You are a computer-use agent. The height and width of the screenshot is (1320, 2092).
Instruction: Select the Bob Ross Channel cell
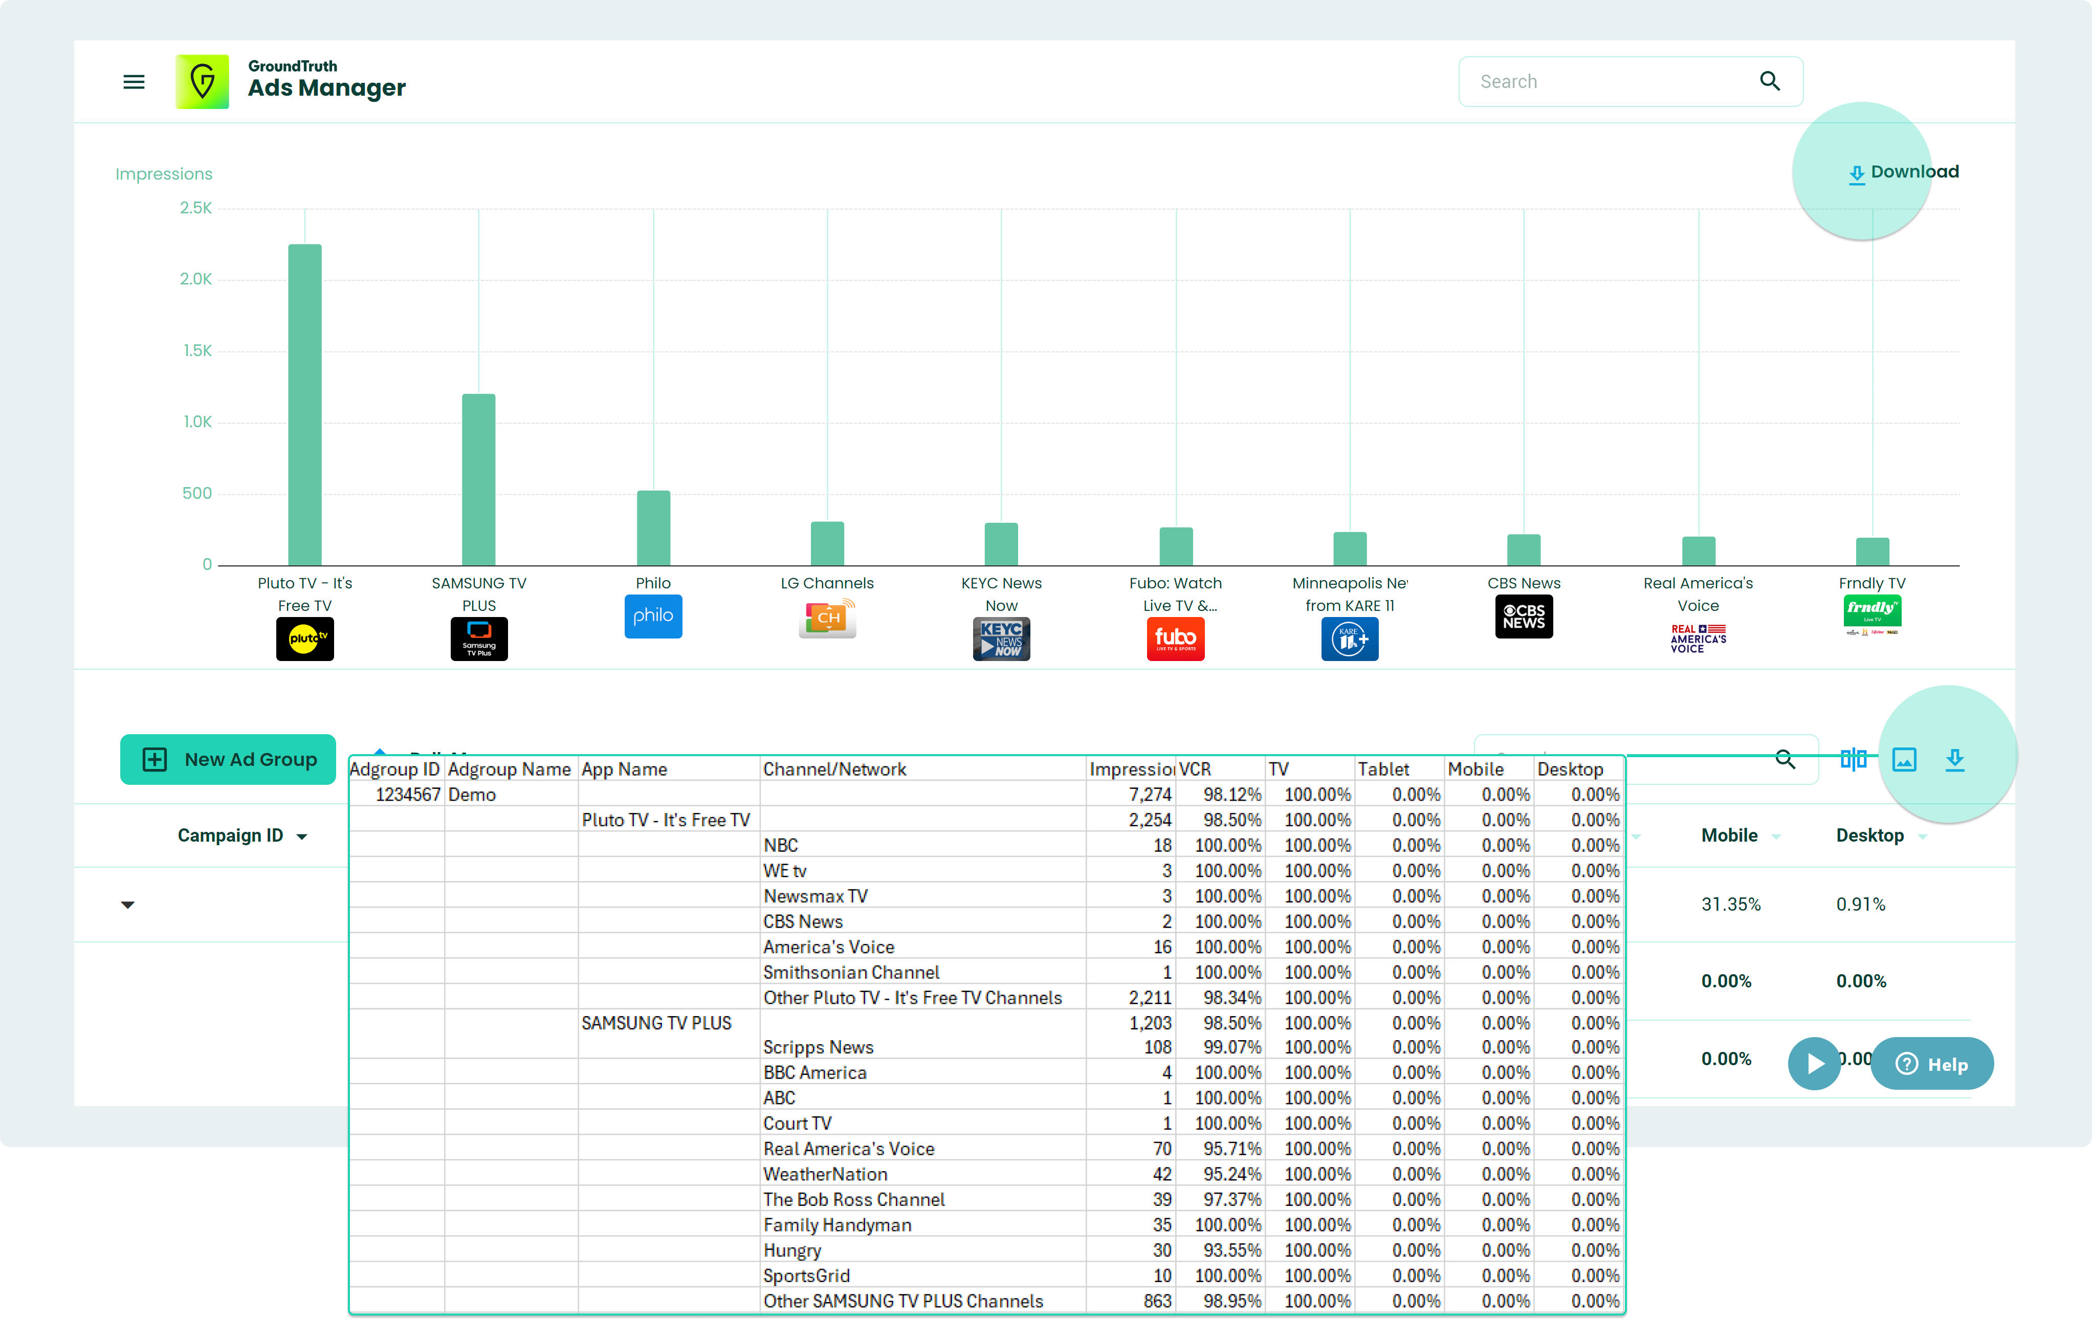(922, 1199)
